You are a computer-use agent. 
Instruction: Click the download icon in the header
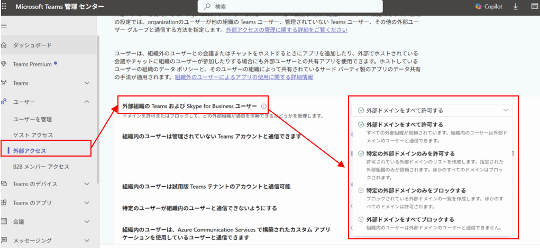pos(516,7)
